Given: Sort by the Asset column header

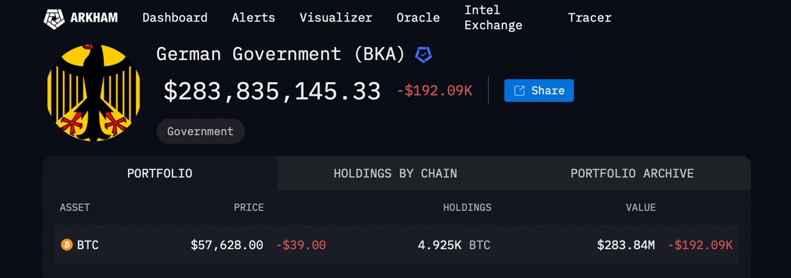Looking at the screenshot, I should (75, 208).
